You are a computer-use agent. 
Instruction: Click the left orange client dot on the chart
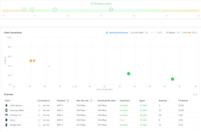tap(31, 61)
